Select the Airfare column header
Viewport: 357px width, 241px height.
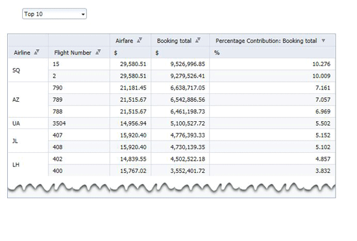point(125,41)
